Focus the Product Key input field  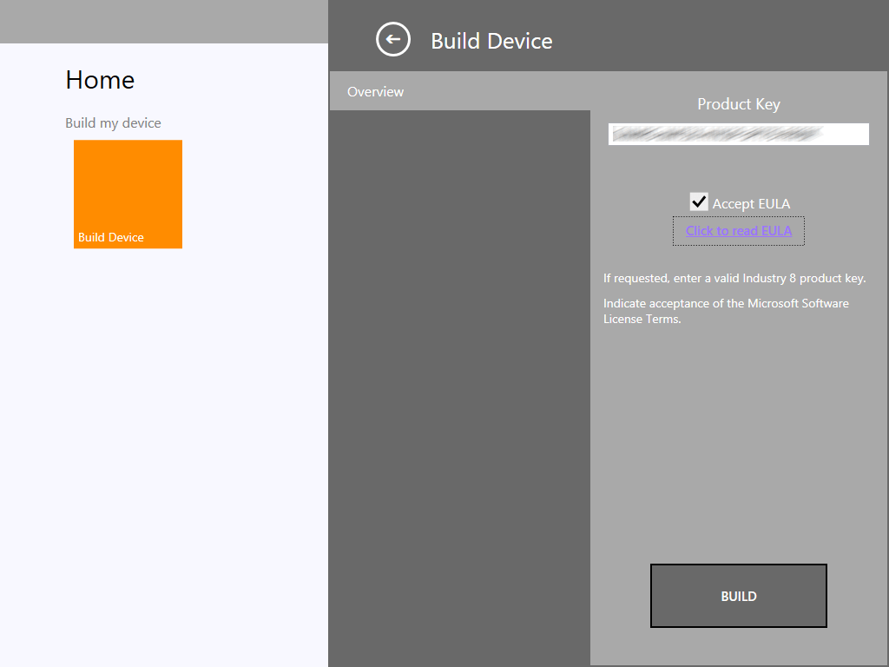(738, 134)
